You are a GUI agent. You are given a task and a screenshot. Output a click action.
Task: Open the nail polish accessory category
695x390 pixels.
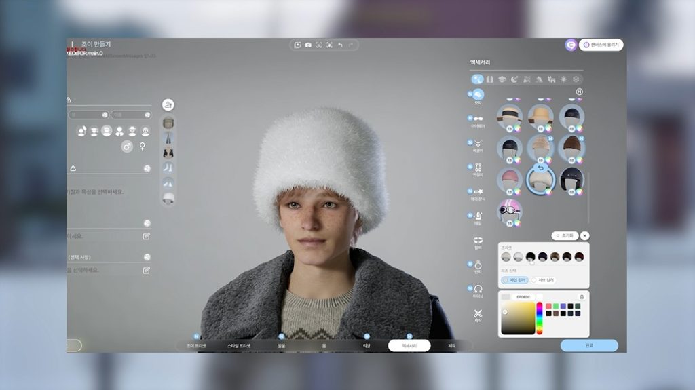(478, 216)
